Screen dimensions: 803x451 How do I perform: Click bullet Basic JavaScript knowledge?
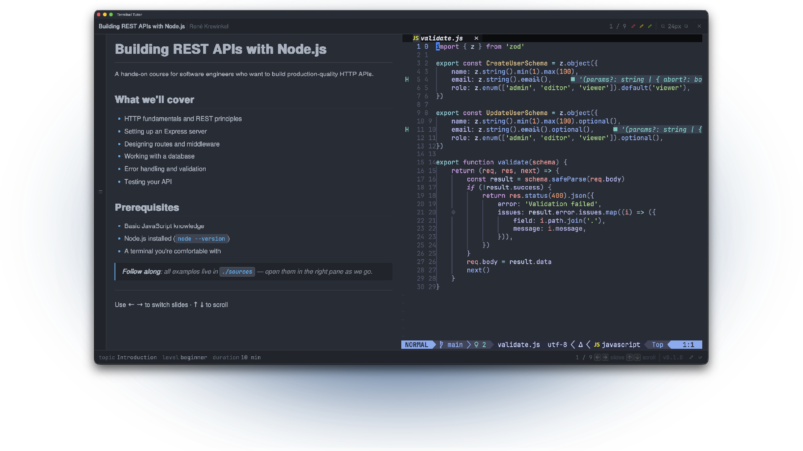pos(164,226)
